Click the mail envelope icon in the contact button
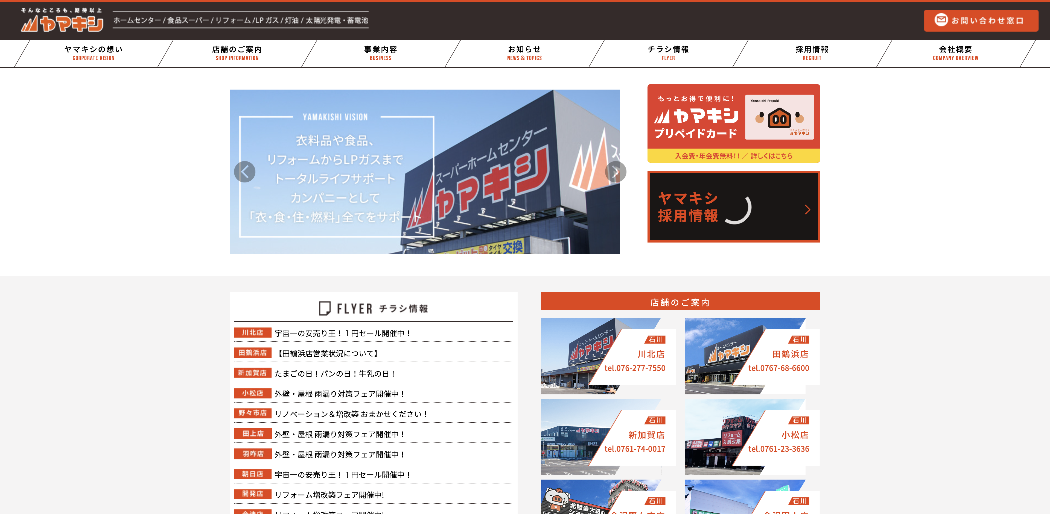 tap(941, 20)
